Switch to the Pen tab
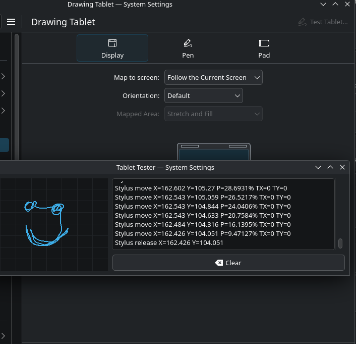The width and height of the screenshot is (356, 344). pos(188,48)
